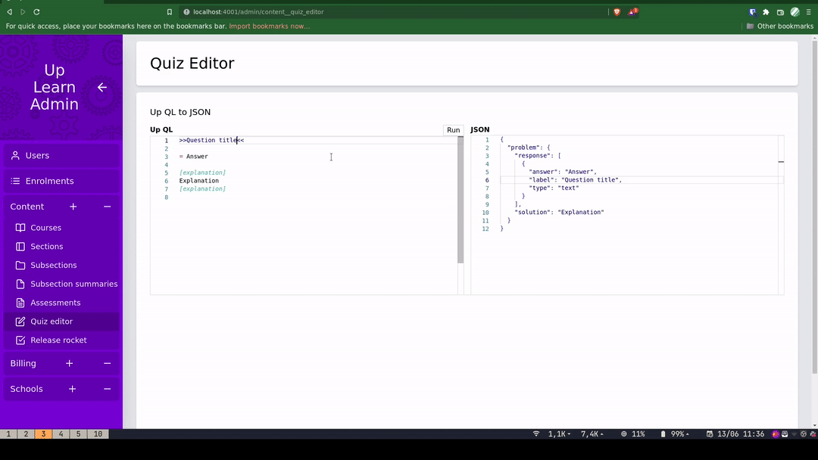This screenshot has height=460, width=818.
Task: Collapse the Content section with minus
Action: [x=107, y=207]
